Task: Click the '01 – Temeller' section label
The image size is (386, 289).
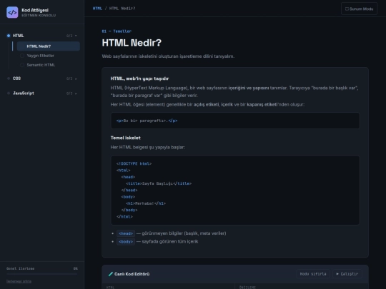Action: pos(117,31)
